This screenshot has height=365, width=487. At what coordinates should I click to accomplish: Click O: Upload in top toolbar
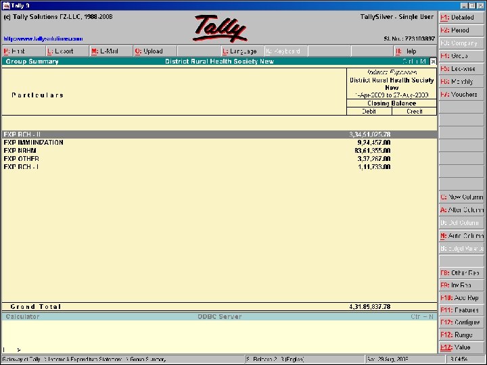point(155,51)
